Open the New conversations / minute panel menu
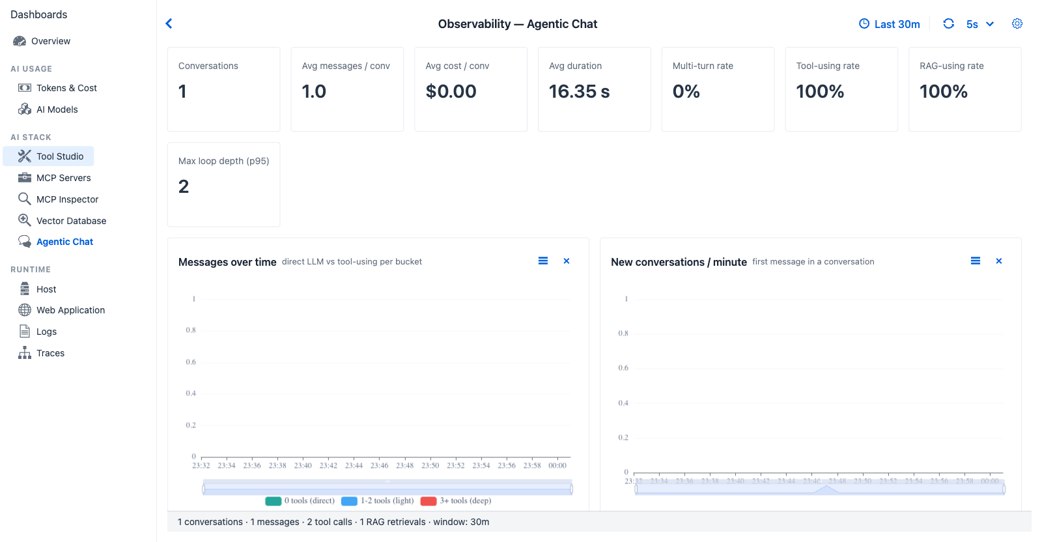 (x=976, y=261)
